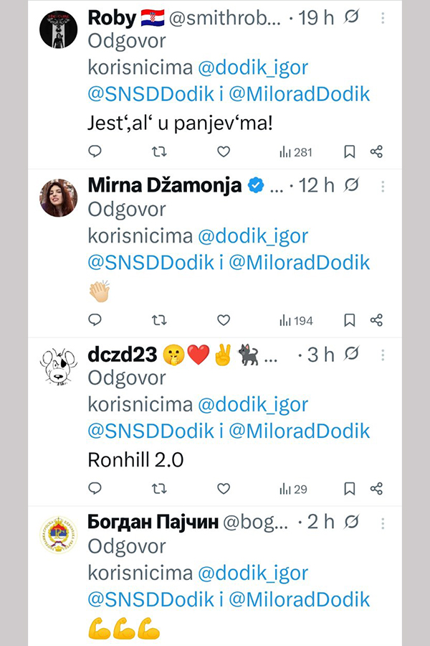This screenshot has height=646, width=430.
Task: Expand more options for Богдан Пајчин's tweet
Action: pyautogui.click(x=383, y=523)
